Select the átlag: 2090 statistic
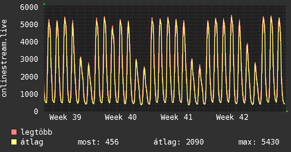291x152 pixels. 179,142
